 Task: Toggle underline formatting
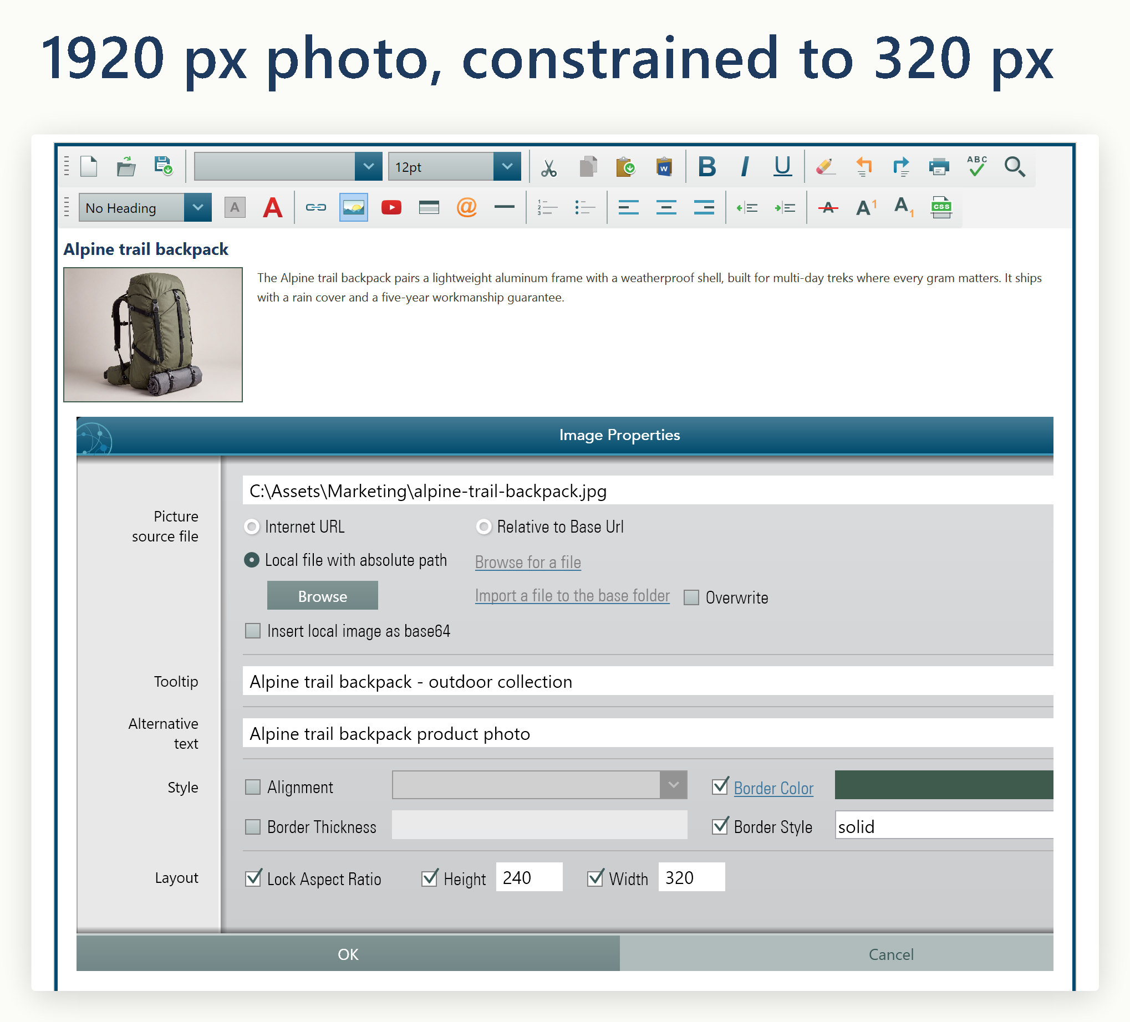click(x=782, y=166)
